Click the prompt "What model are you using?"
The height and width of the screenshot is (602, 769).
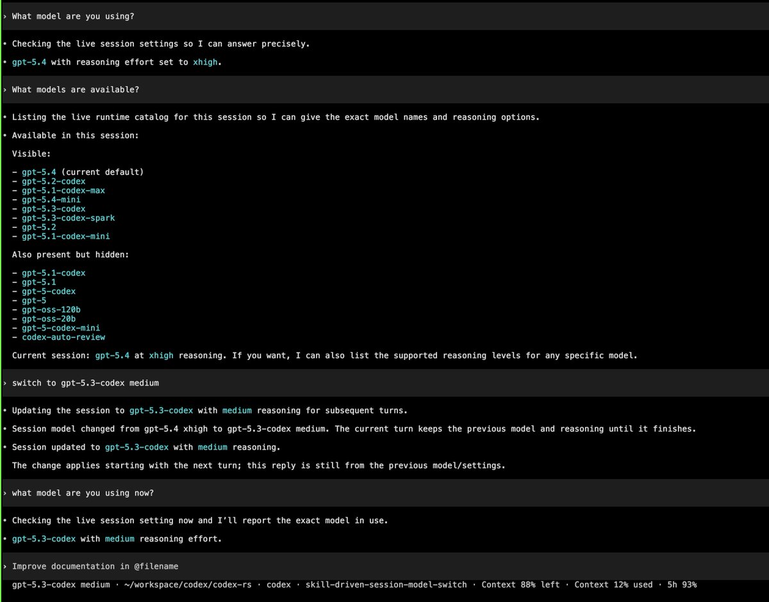[x=73, y=17]
